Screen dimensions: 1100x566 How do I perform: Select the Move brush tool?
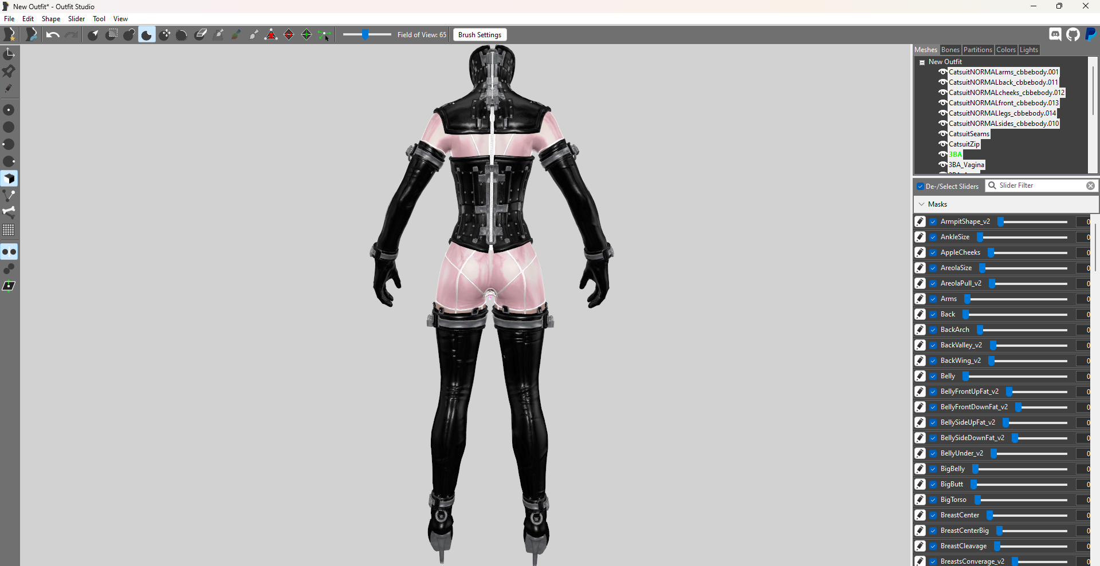click(x=164, y=35)
